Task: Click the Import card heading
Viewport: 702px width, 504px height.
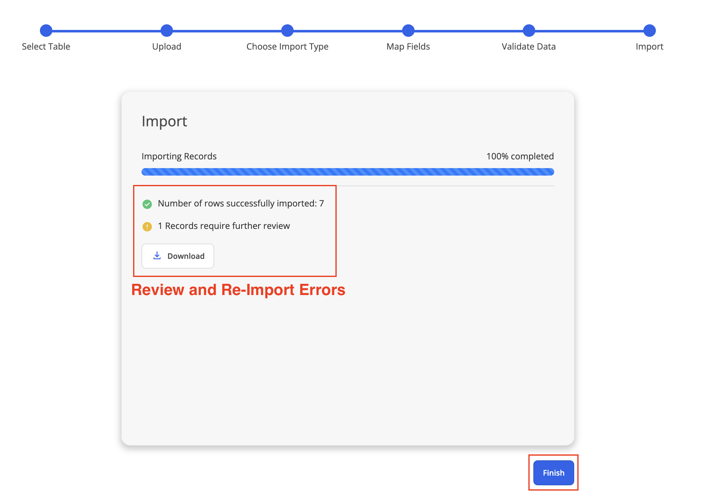Action: click(165, 121)
